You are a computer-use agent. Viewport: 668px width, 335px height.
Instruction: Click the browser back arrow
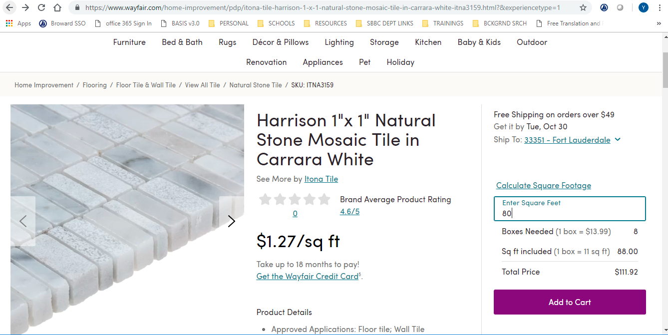coord(10,7)
